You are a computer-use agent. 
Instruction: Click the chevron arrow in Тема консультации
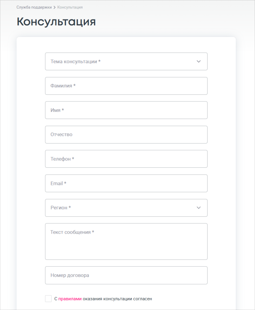tap(199, 61)
